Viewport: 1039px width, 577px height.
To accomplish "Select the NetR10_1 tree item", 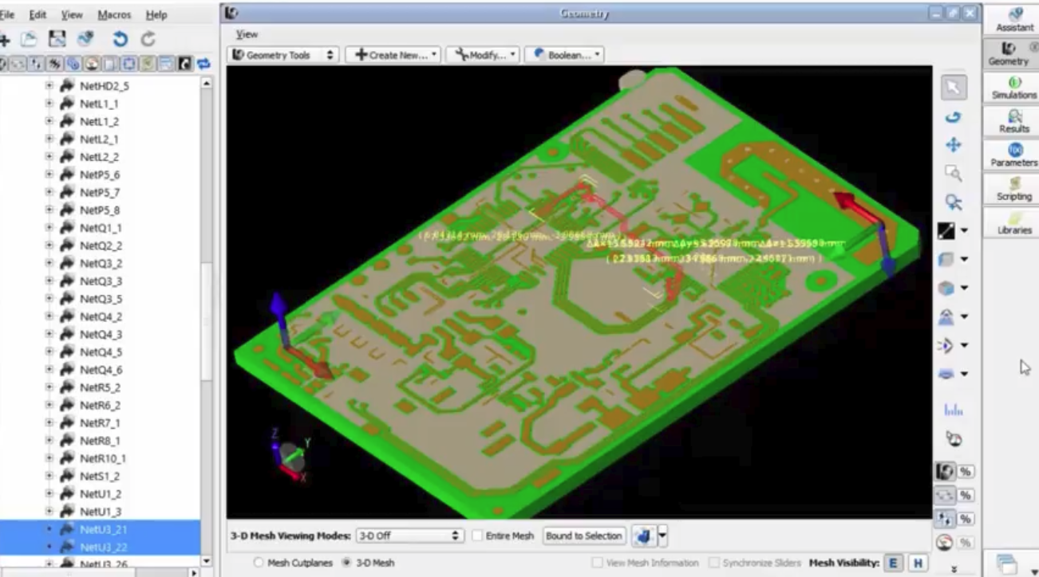I will click(103, 458).
